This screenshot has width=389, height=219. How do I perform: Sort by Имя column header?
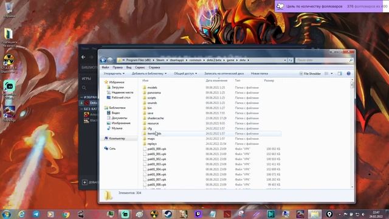click(145, 80)
